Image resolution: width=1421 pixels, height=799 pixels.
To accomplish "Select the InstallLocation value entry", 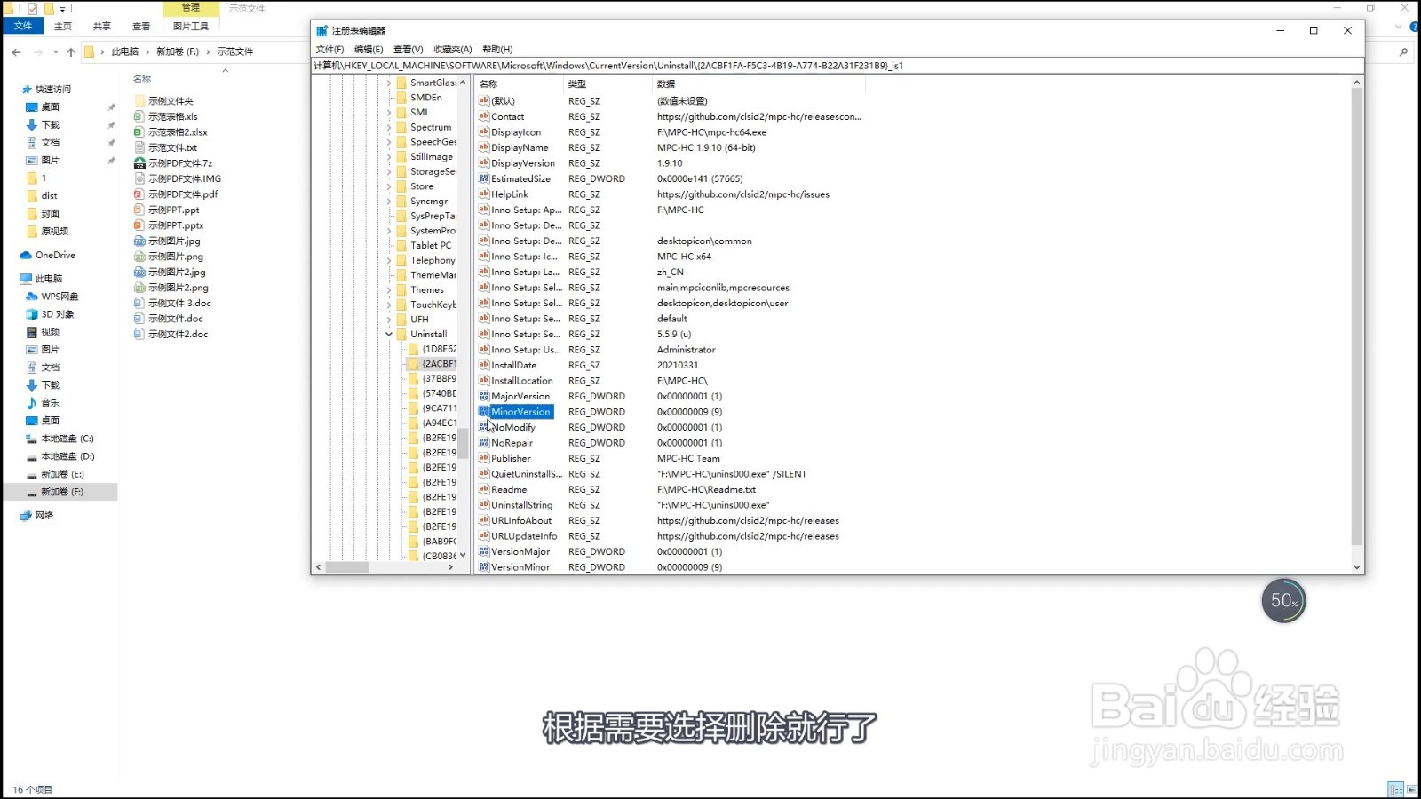I will coord(522,381).
